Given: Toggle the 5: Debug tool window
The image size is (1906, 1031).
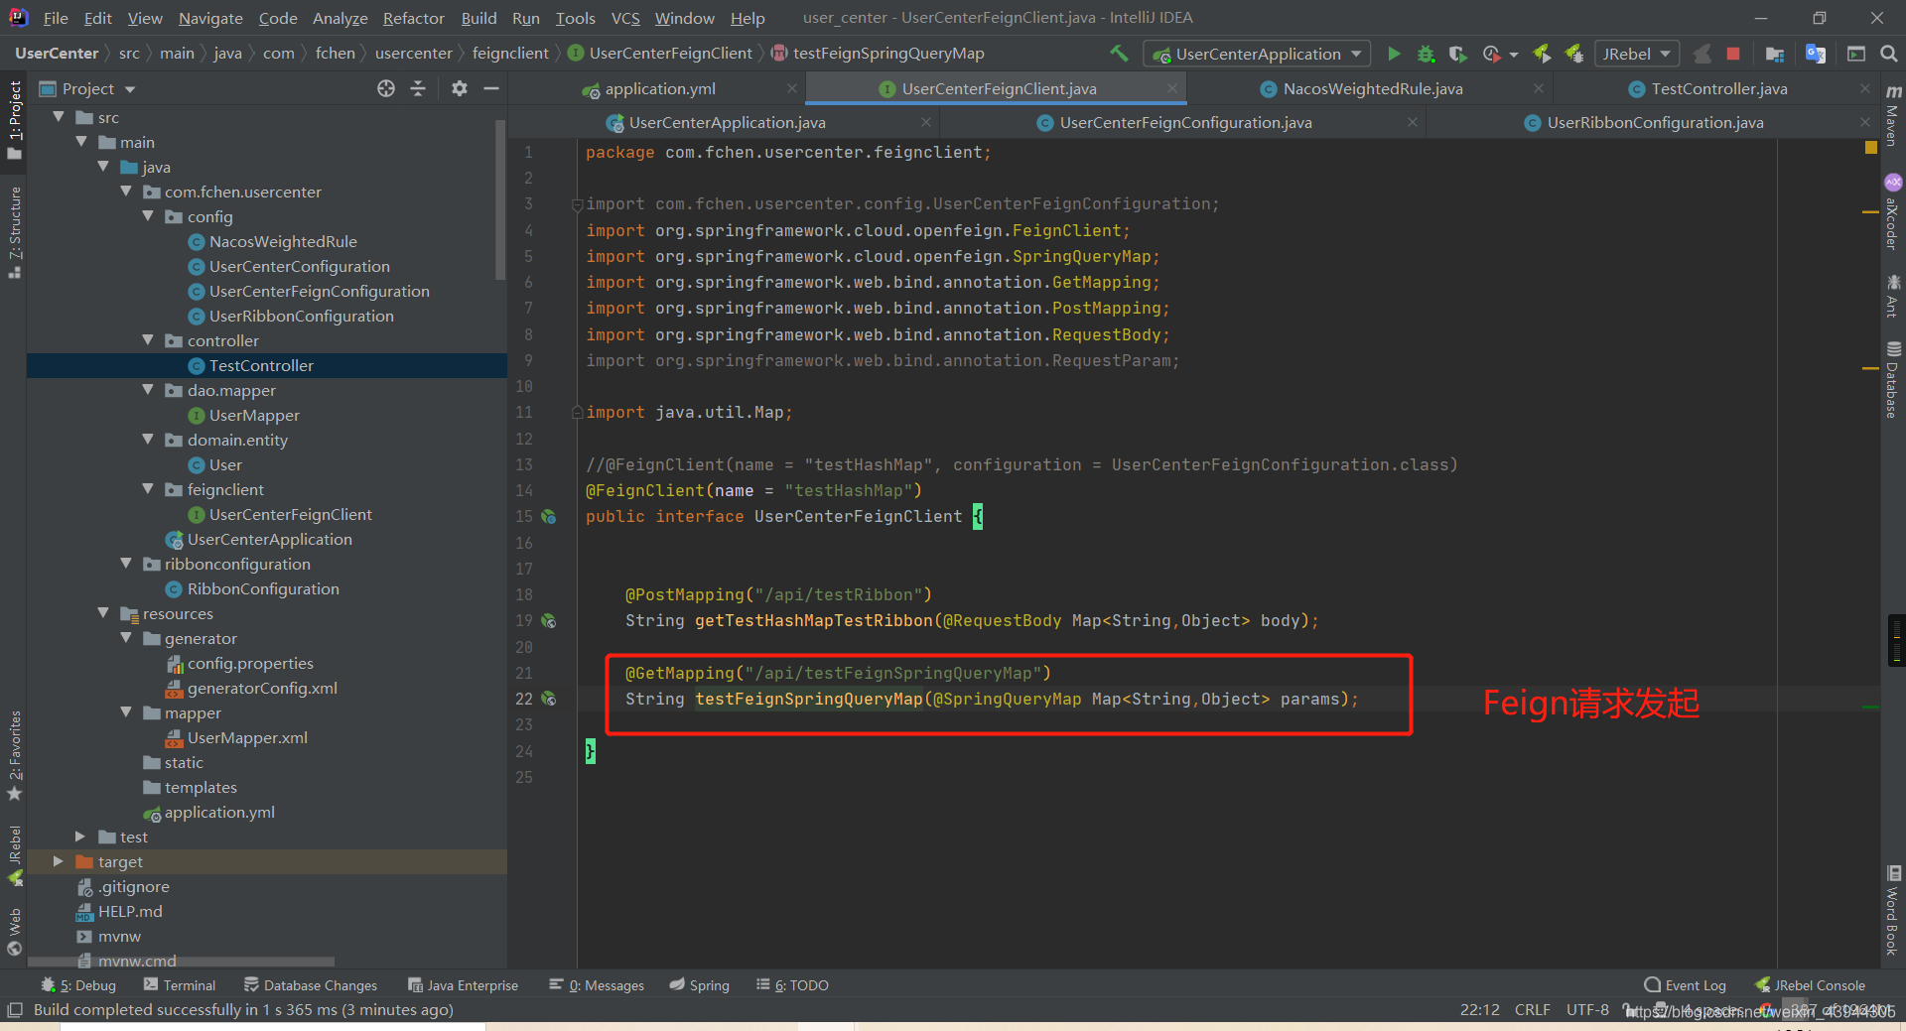Looking at the screenshot, I should (78, 985).
